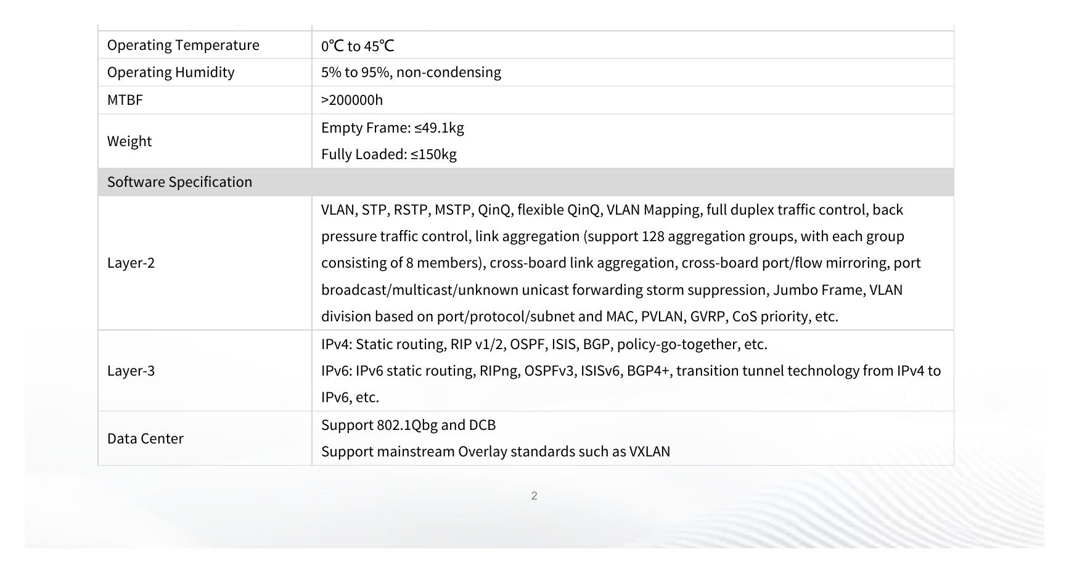
Task: Click the Layer-2 row label
Action: click(x=131, y=263)
